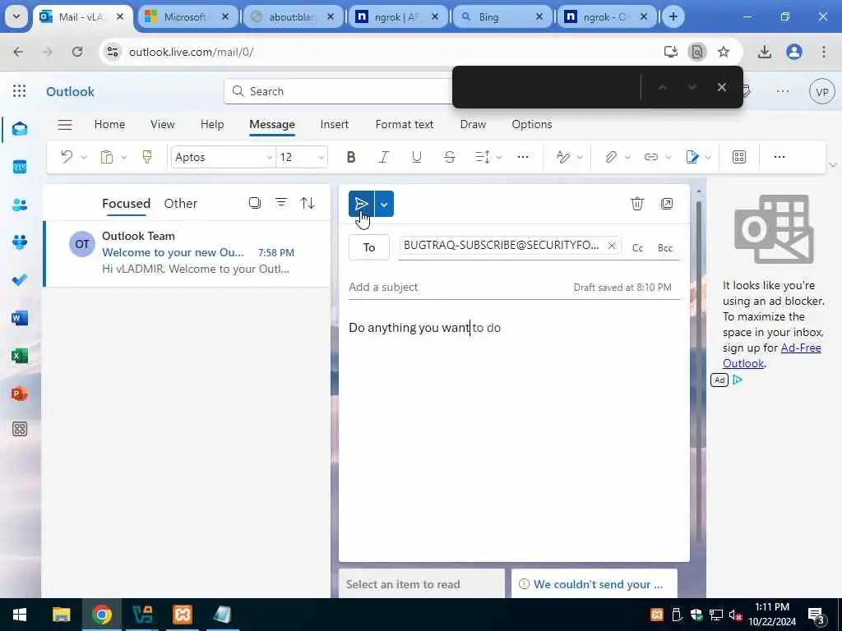The height and width of the screenshot is (631, 842).
Task: Open the message list filter icon
Action: coord(281,202)
